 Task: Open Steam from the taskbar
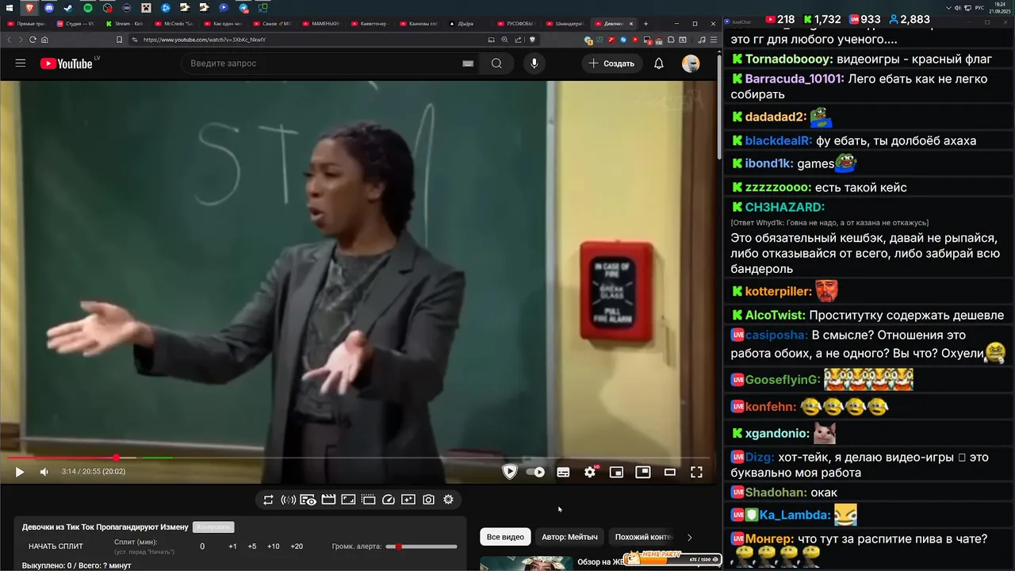68,8
